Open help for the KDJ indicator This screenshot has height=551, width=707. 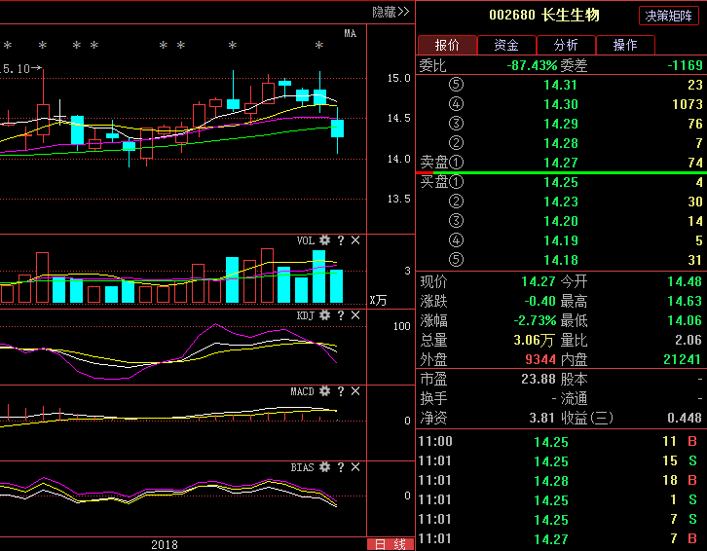341,315
